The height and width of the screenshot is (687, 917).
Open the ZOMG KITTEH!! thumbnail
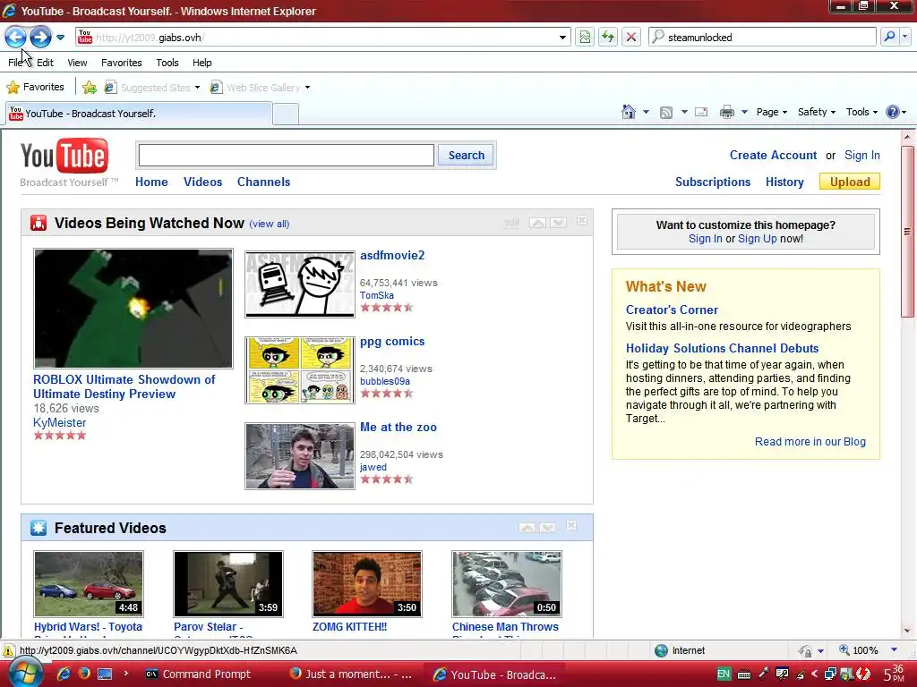[367, 583]
